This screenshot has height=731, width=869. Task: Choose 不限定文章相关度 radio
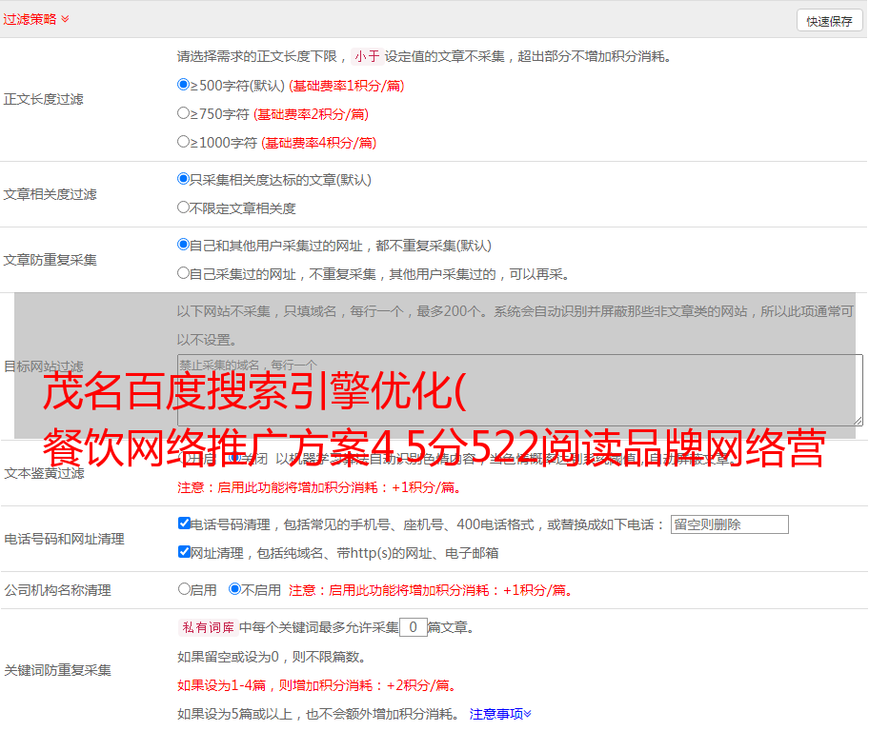[x=183, y=207]
